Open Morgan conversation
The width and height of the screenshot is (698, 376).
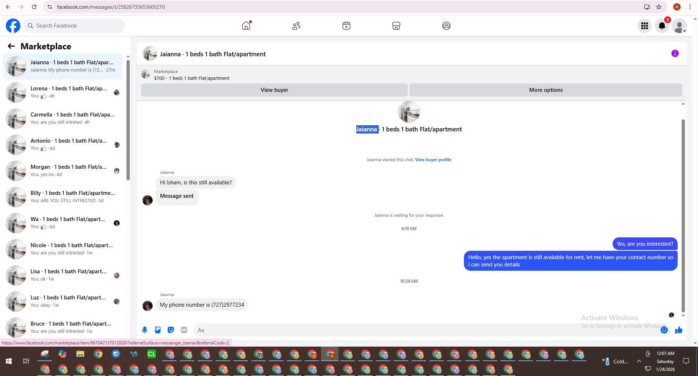click(x=63, y=171)
